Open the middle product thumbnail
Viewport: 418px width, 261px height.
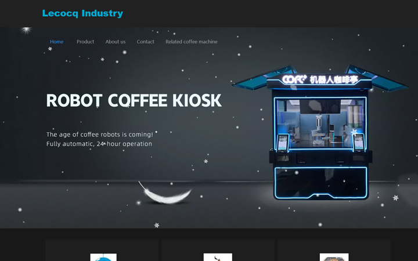tap(218, 257)
